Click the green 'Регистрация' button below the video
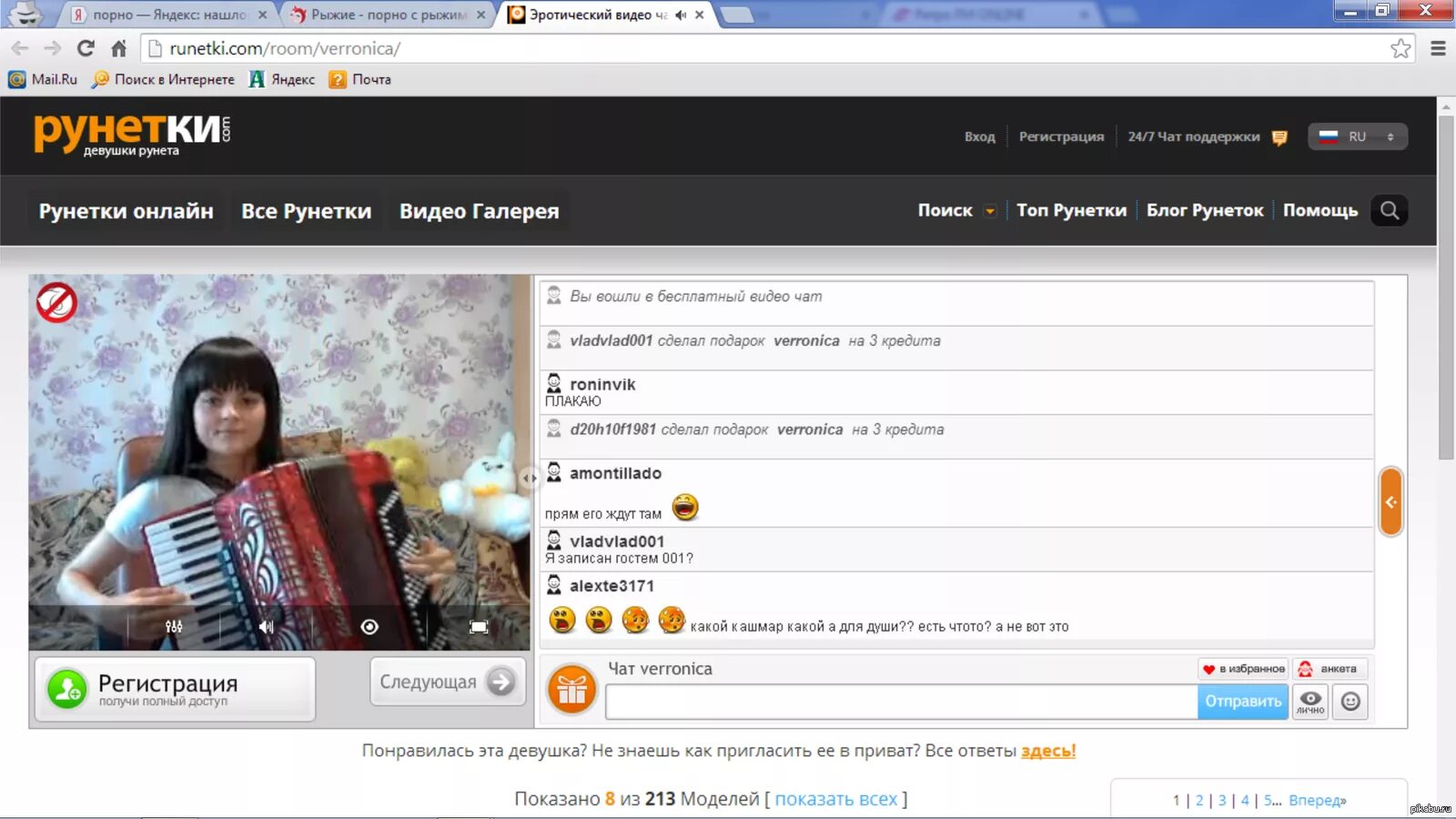The height and width of the screenshot is (819, 1456). (x=176, y=689)
